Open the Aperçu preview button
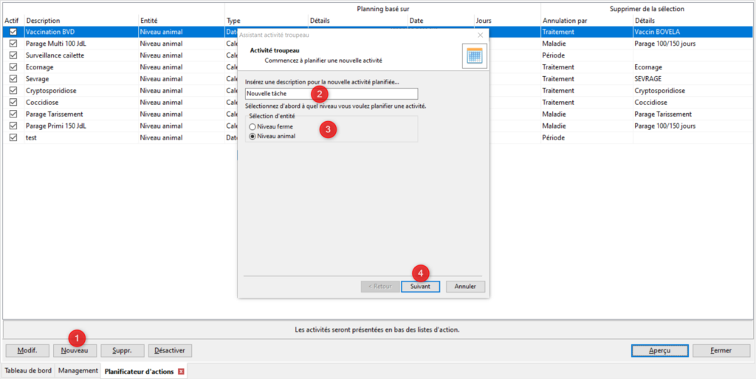This screenshot has width=756, height=379. click(659, 350)
